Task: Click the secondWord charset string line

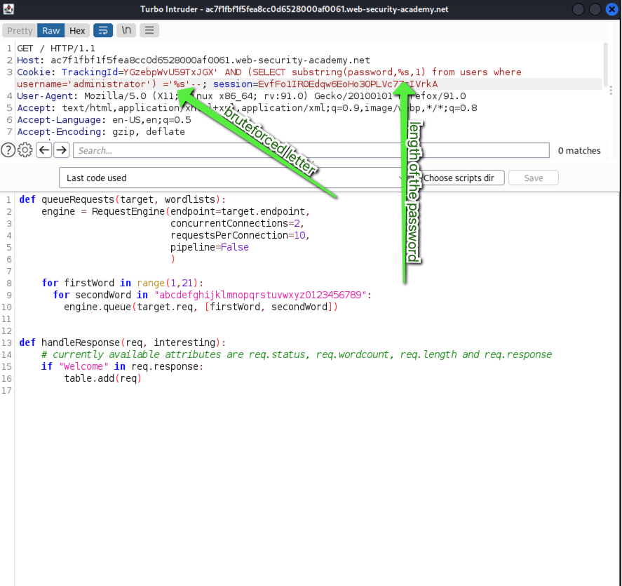Action: 212,295
